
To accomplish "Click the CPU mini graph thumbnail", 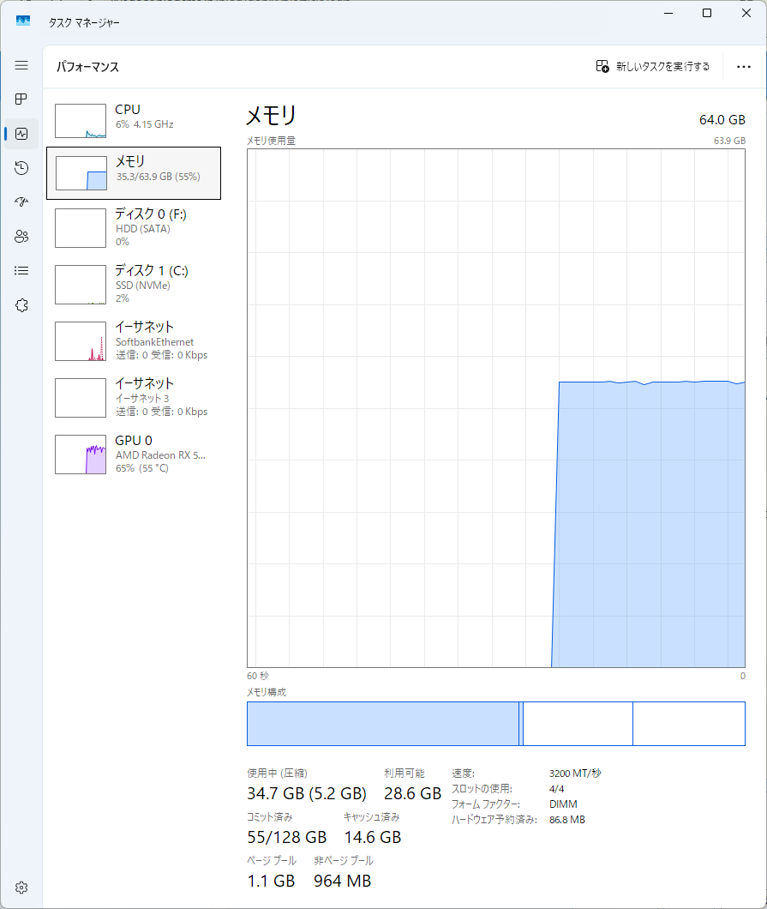I will (x=81, y=121).
